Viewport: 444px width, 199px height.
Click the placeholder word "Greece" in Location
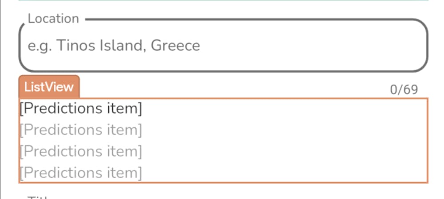click(x=175, y=46)
